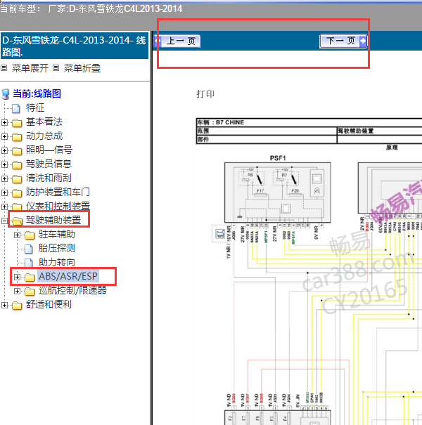Click the page icon of 胎压探测
Image resolution: width=422 pixels, height=425 pixels.
coord(29,249)
